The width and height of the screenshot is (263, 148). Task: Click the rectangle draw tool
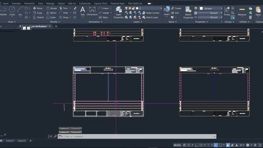26,8
